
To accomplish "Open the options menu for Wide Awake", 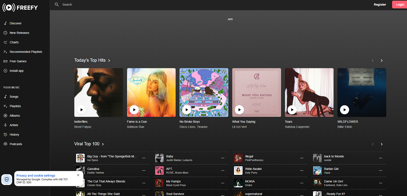I will coord(302,171).
